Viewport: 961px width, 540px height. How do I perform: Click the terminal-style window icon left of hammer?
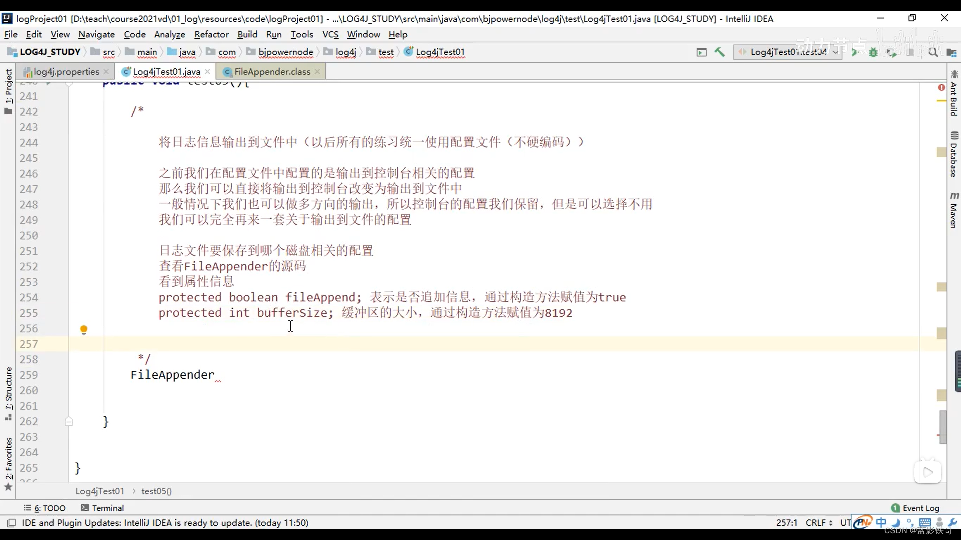pos(702,52)
